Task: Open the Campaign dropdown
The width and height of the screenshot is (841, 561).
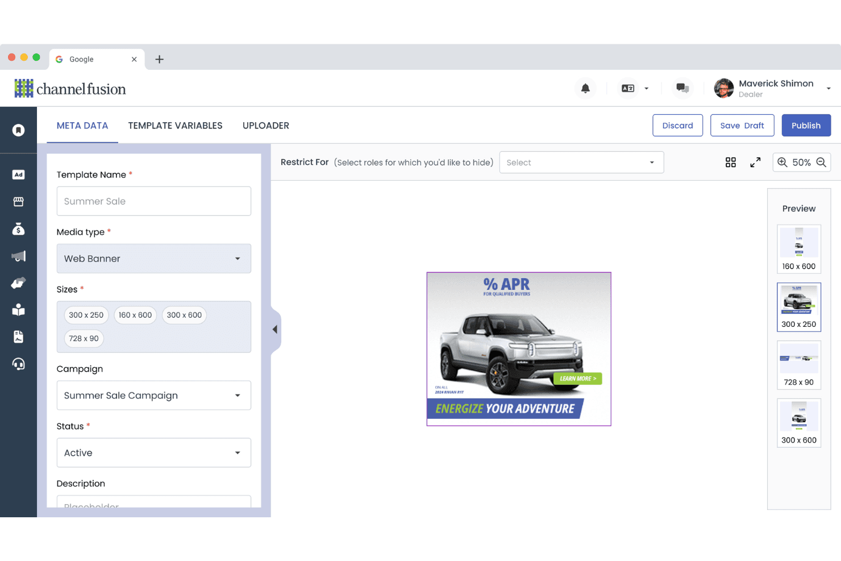Action: pos(154,396)
